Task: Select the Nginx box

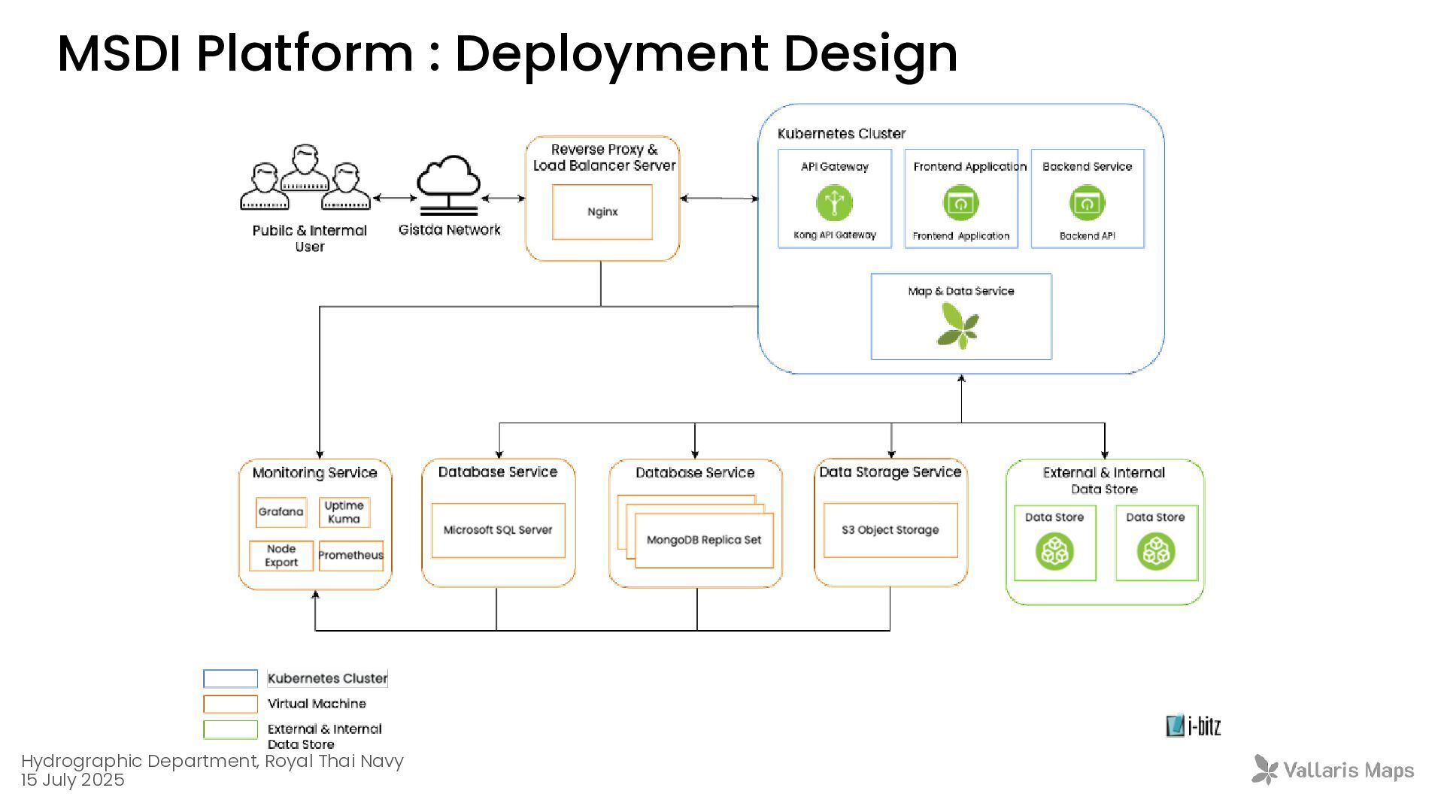Action: coord(602,212)
